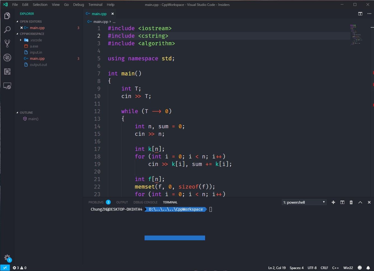Open input.in file in explorer
Screen dimensions: 374x271
[x=36, y=52]
